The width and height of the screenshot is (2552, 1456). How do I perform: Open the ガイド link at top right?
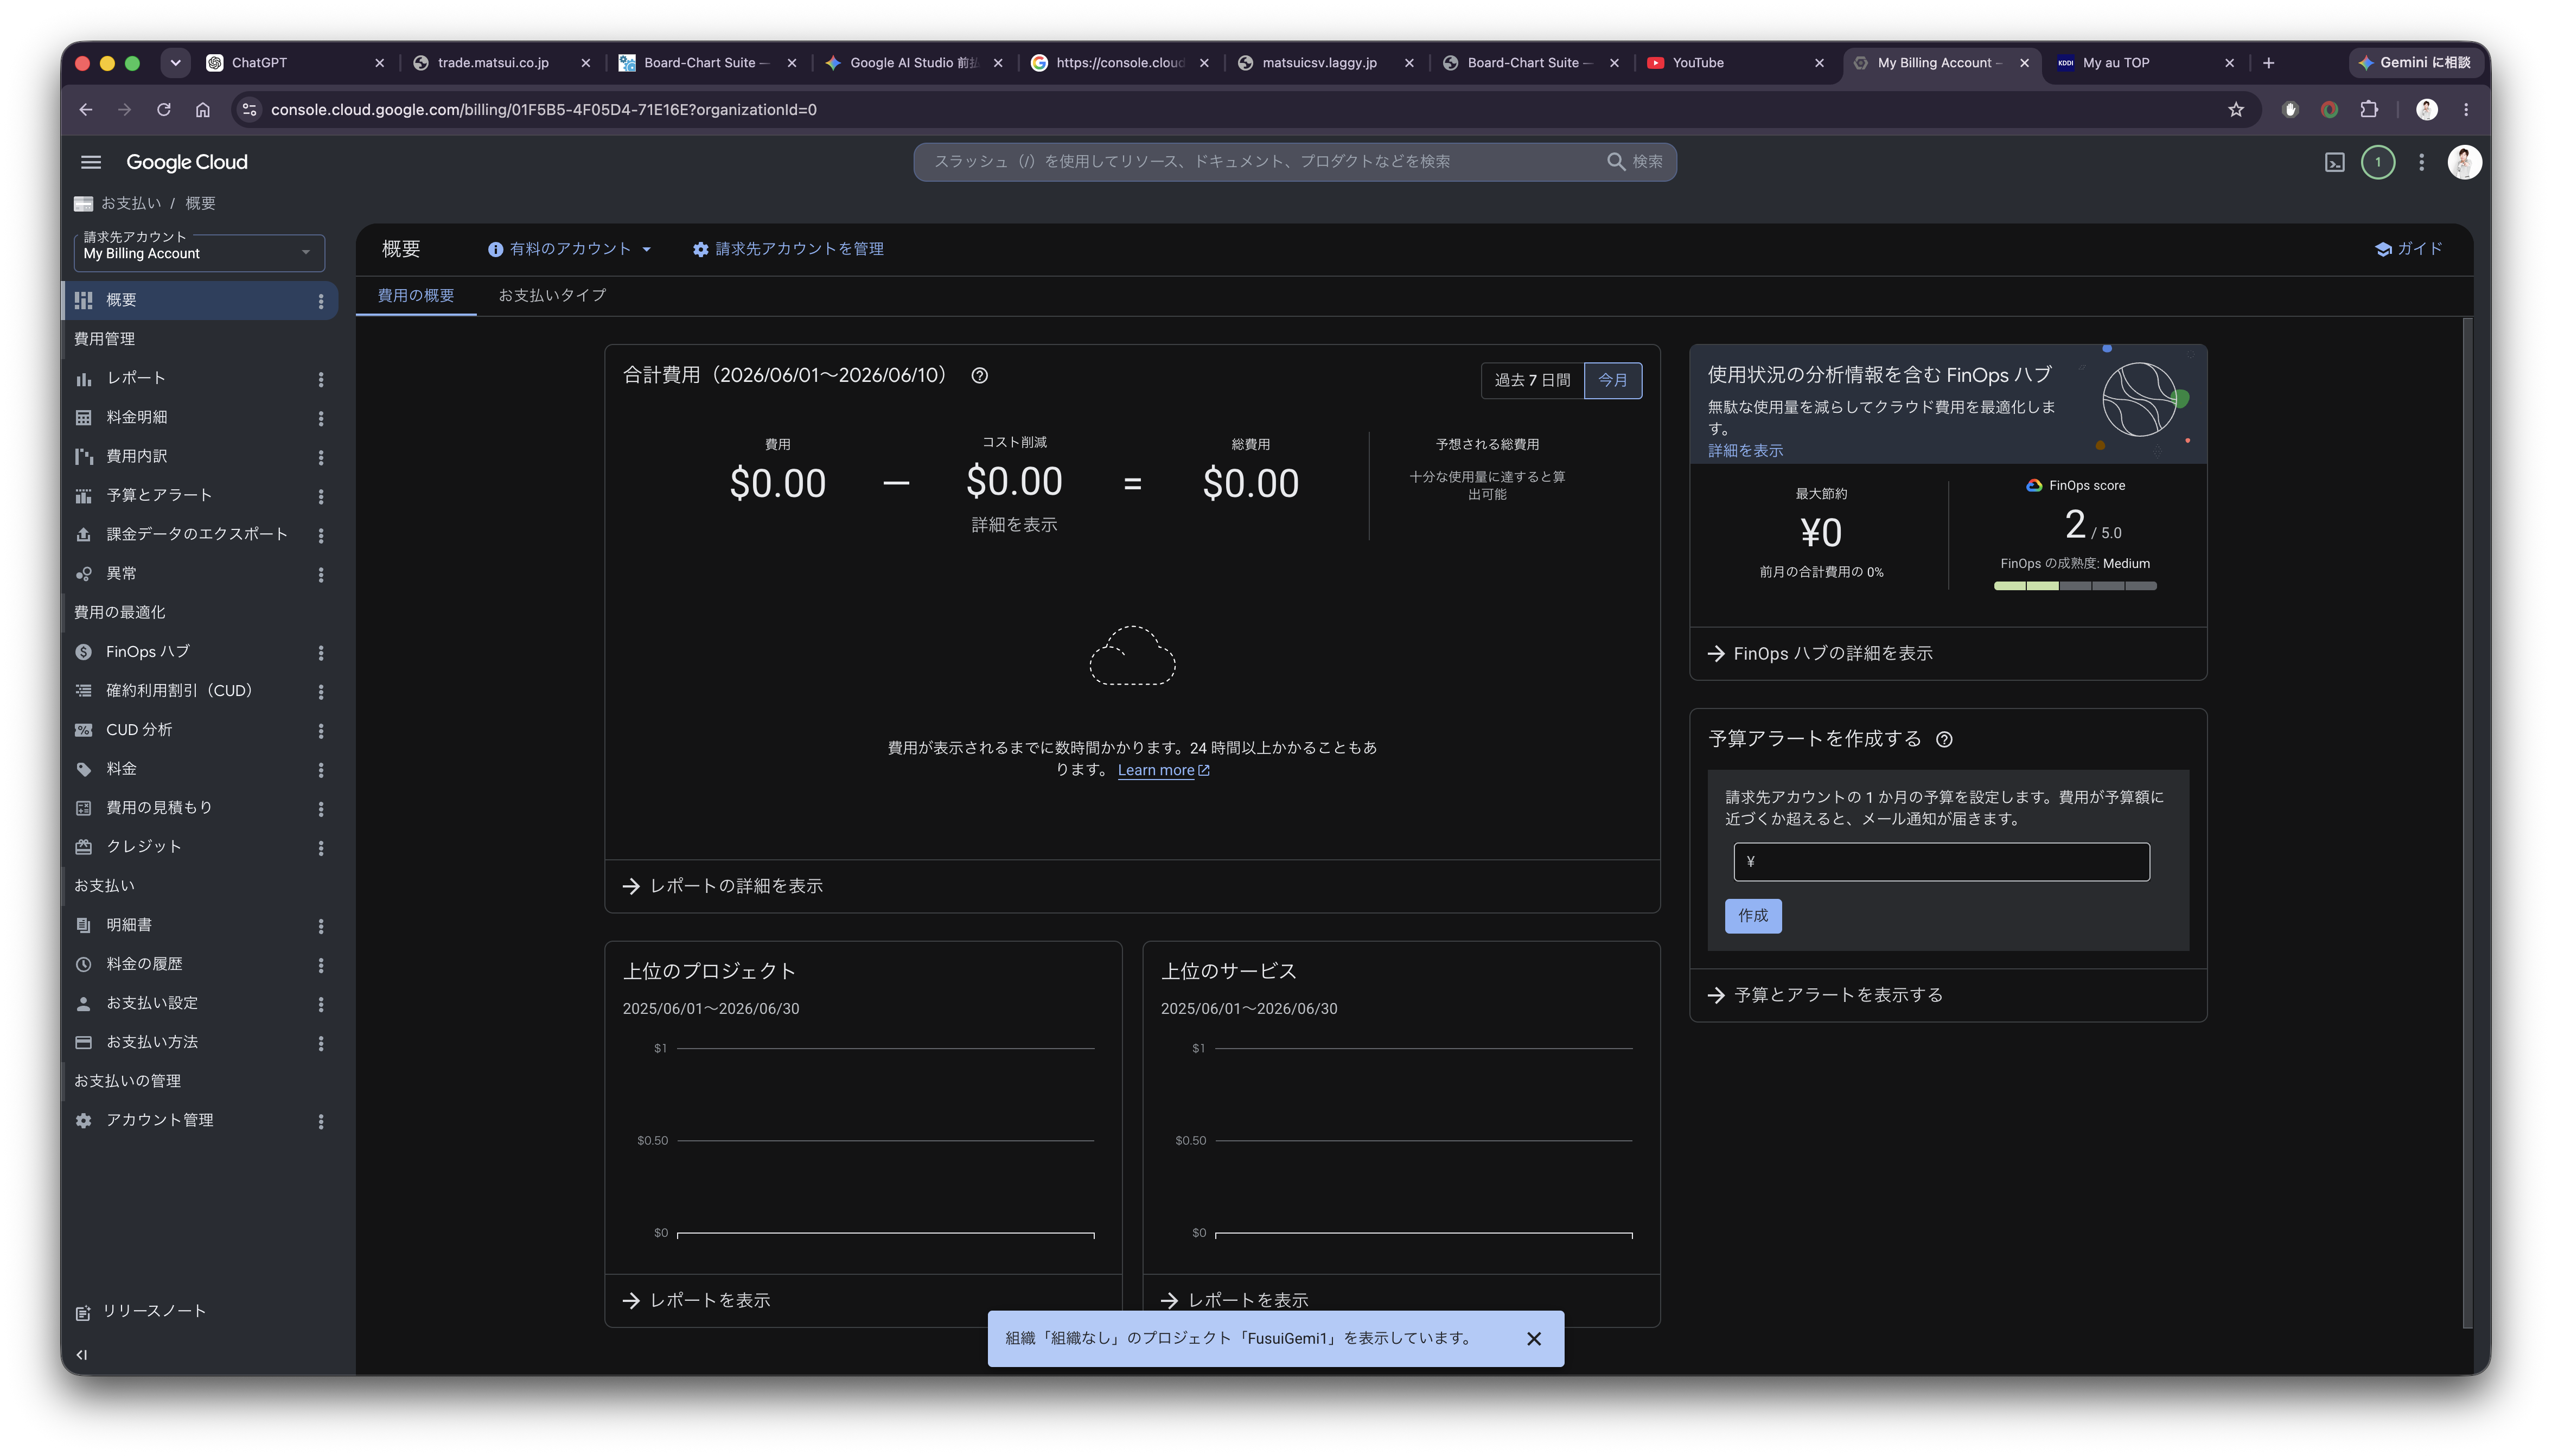click(2409, 249)
